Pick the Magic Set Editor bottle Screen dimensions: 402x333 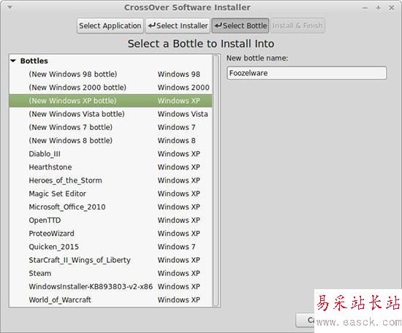pyautogui.click(x=111, y=194)
